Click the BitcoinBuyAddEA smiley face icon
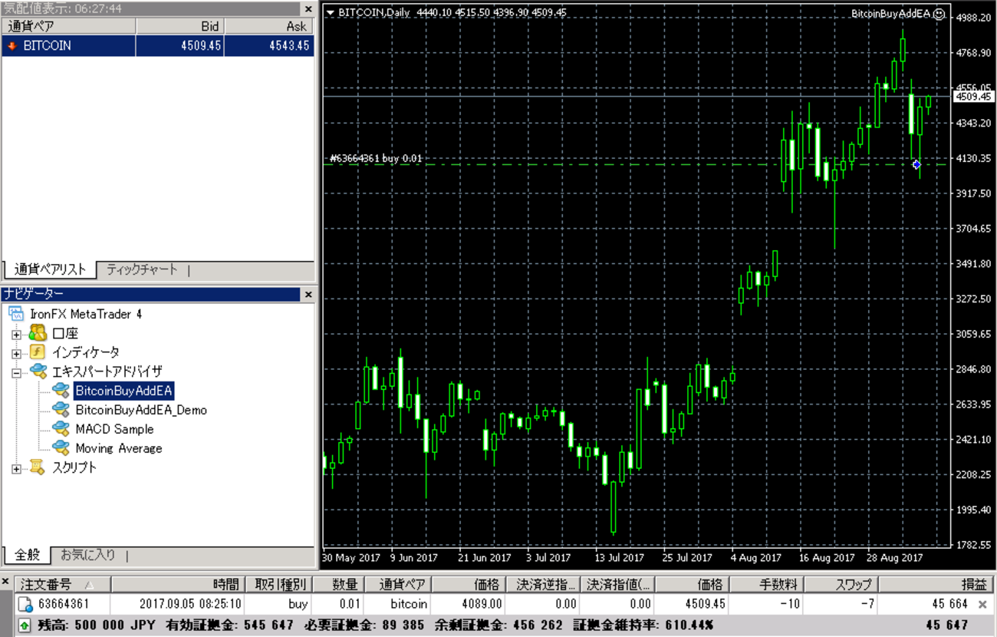The image size is (997, 637). (x=939, y=13)
